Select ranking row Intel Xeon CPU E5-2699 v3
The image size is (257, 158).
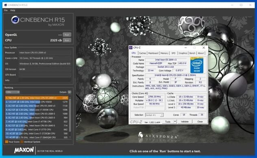[x=37, y=98]
